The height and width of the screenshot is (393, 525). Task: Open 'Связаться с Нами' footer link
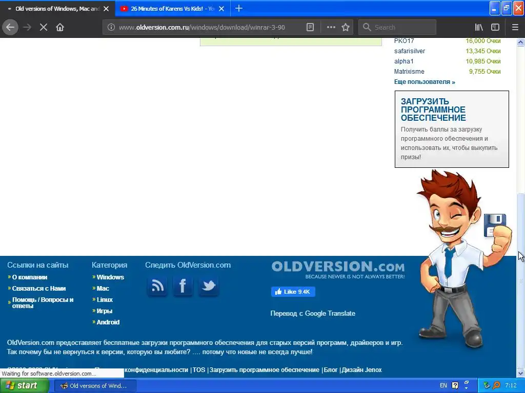coord(39,289)
